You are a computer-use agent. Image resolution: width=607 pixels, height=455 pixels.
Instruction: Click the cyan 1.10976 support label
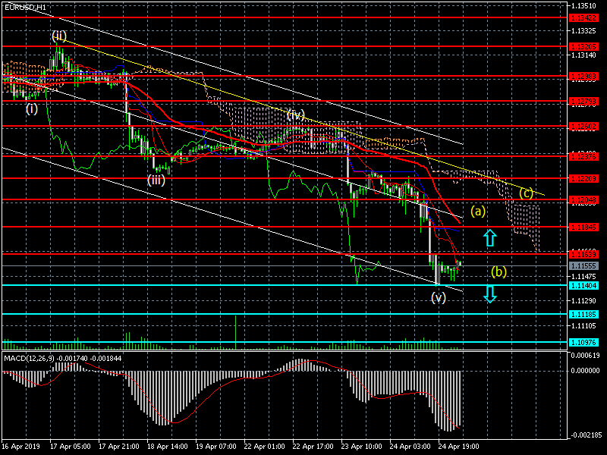click(x=583, y=343)
